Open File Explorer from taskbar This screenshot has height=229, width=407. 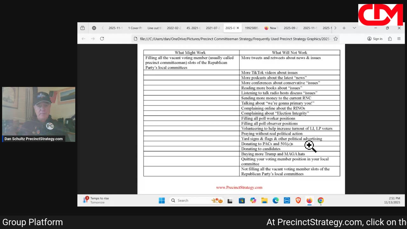(x=264, y=200)
